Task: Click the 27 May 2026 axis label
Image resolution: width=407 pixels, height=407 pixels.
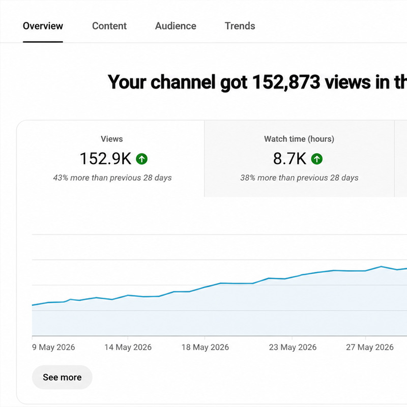Action: click(370, 347)
